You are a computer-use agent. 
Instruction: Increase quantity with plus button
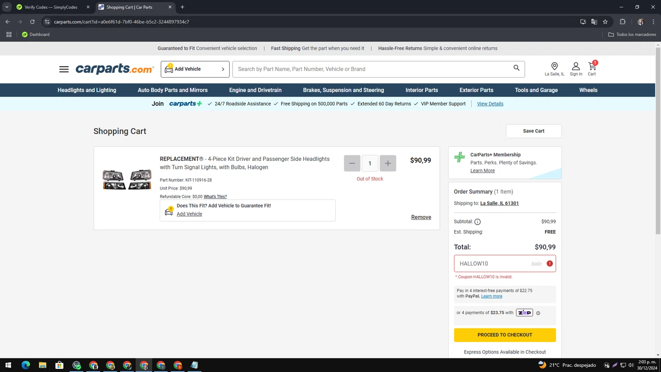point(388,163)
